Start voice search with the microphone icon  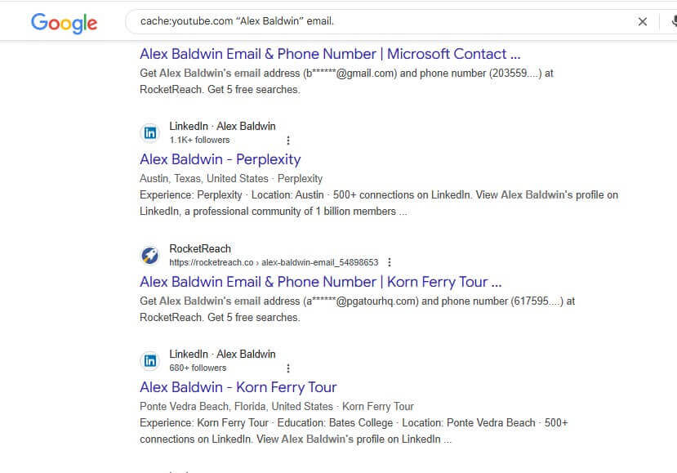(674, 21)
